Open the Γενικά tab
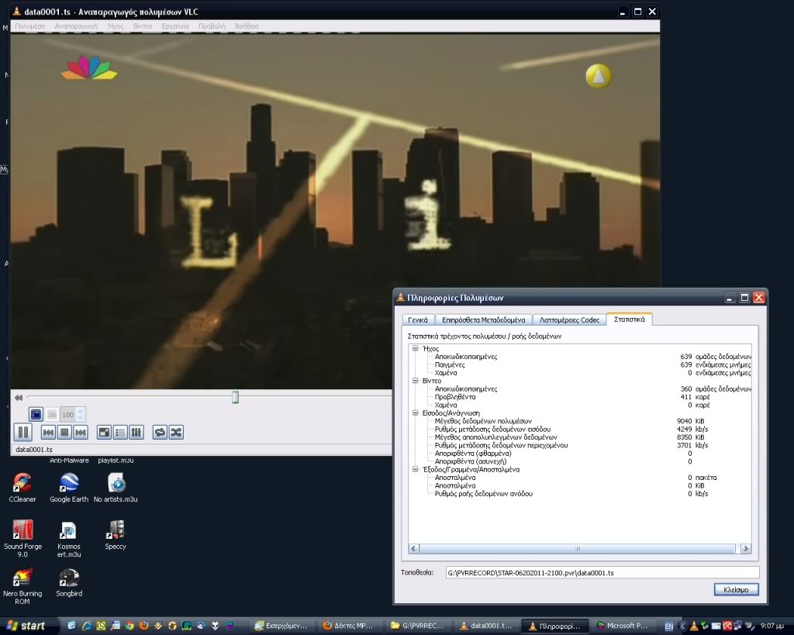 (x=417, y=319)
